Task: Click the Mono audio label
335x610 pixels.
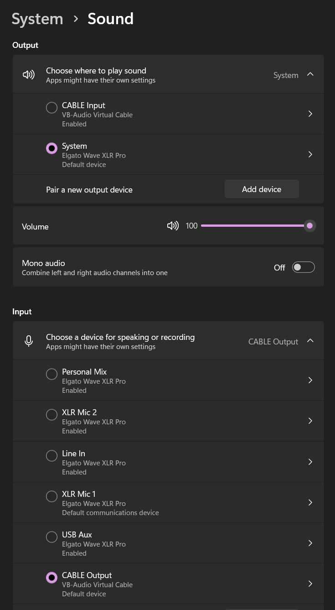Action: click(x=43, y=263)
